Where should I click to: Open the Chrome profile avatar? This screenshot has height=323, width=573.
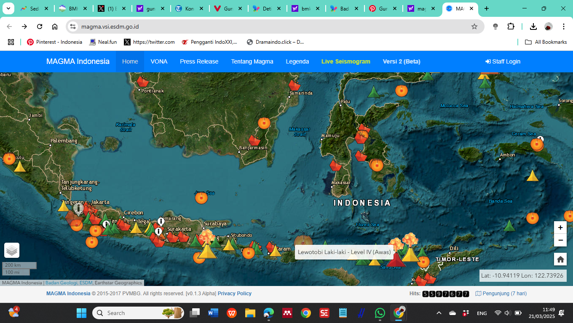click(x=548, y=26)
